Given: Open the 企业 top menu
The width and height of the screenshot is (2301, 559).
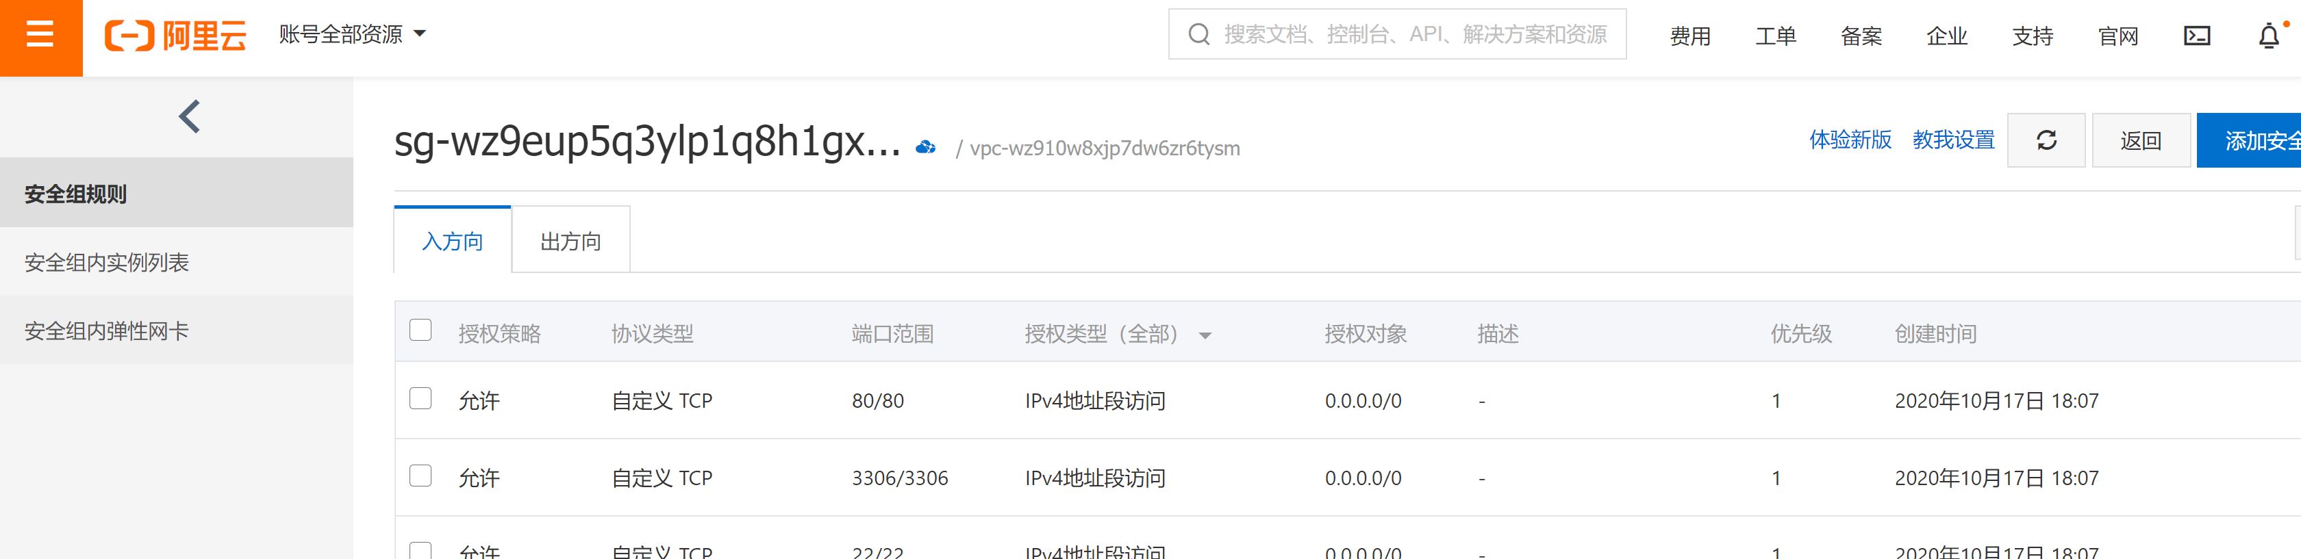Looking at the screenshot, I should point(1947,36).
